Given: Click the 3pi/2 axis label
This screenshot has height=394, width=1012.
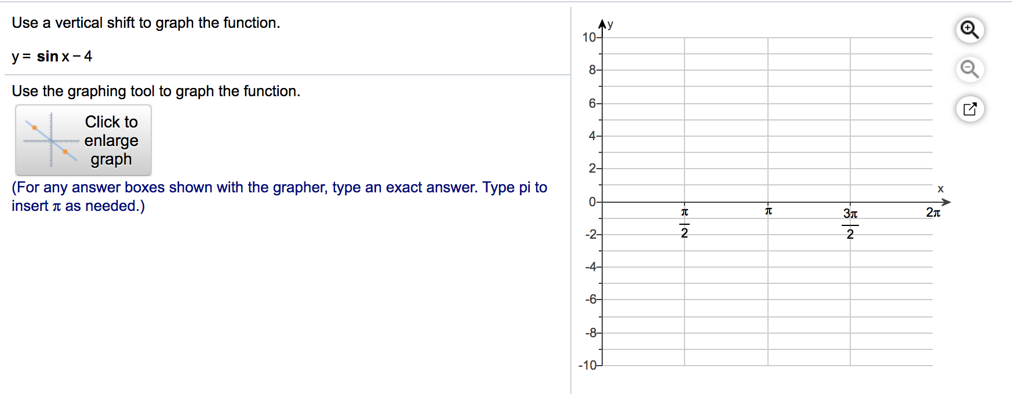Looking at the screenshot, I should tap(851, 222).
